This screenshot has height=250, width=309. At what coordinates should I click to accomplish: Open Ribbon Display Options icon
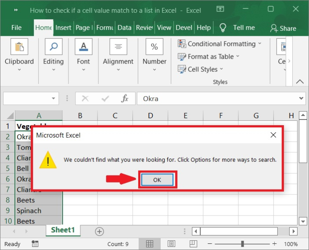(220, 9)
